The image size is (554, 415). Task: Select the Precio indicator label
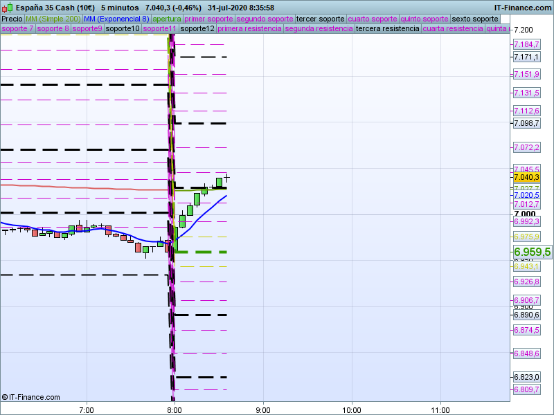12,19
